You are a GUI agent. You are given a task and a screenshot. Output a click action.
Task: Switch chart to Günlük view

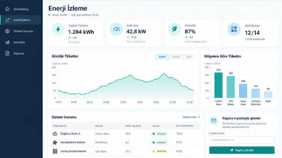click(x=176, y=57)
